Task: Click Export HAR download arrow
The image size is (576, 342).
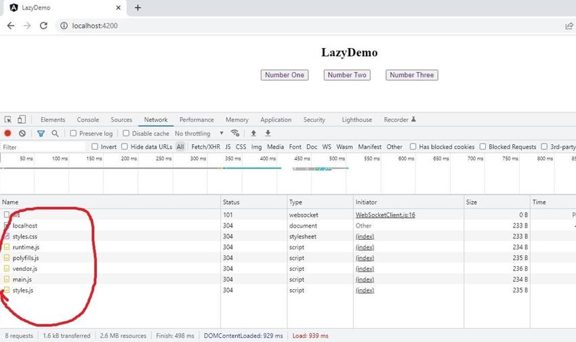Action: (x=268, y=133)
